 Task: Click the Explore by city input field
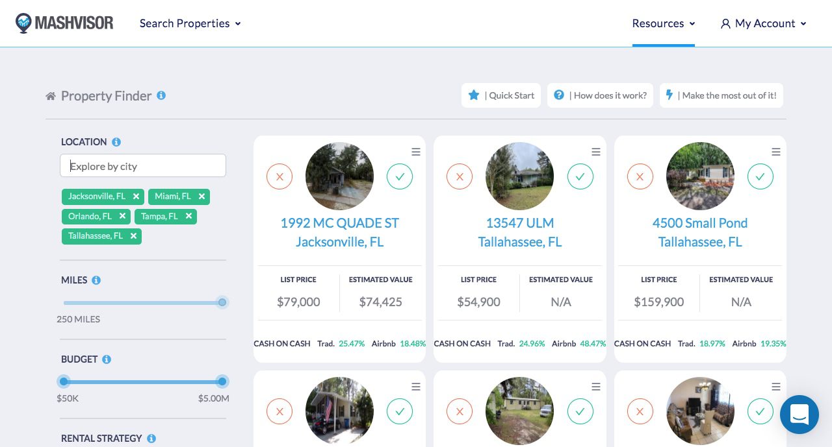pyautogui.click(x=143, y=165)
